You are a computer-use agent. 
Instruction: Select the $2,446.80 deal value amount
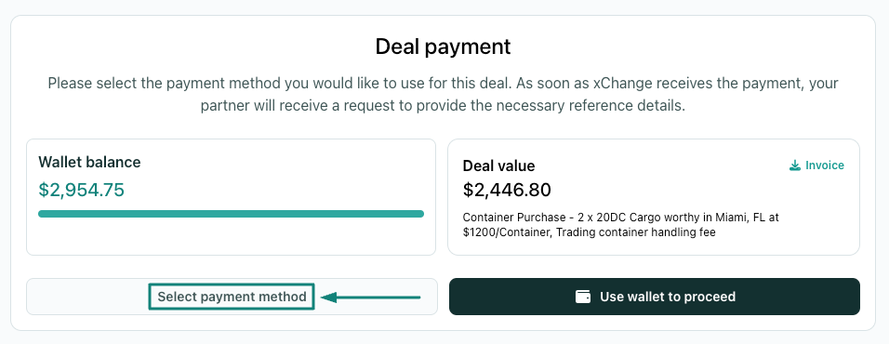point(507,190)
